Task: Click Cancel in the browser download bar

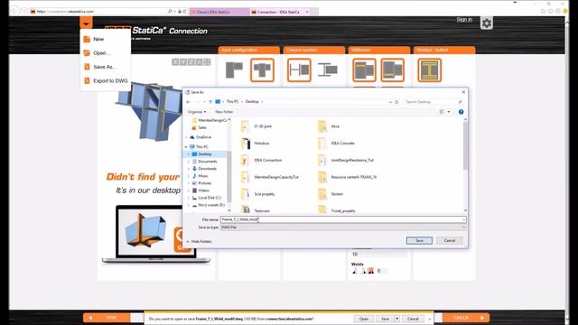Action: tap(413, 319)
